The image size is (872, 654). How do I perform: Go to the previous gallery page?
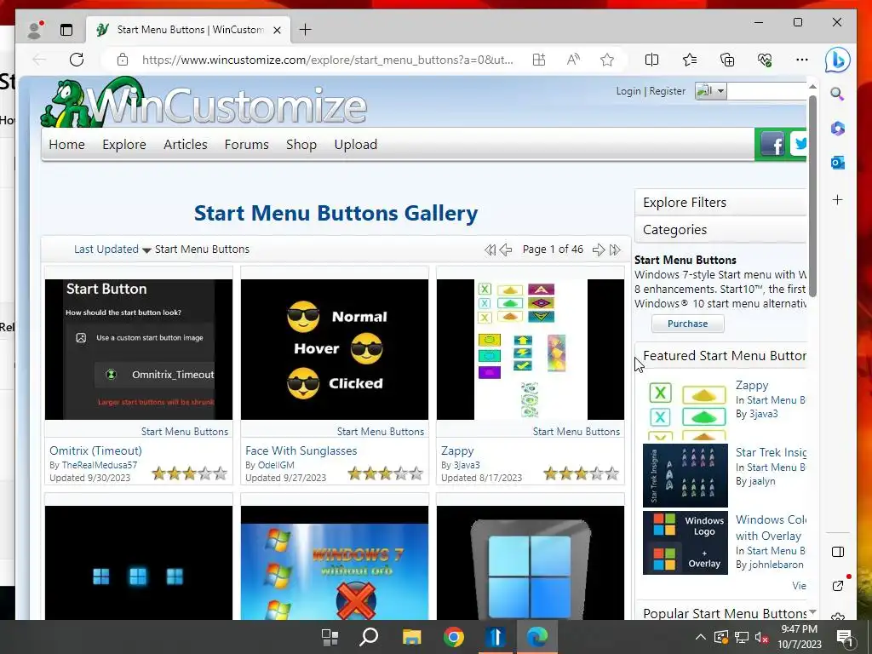506,250
